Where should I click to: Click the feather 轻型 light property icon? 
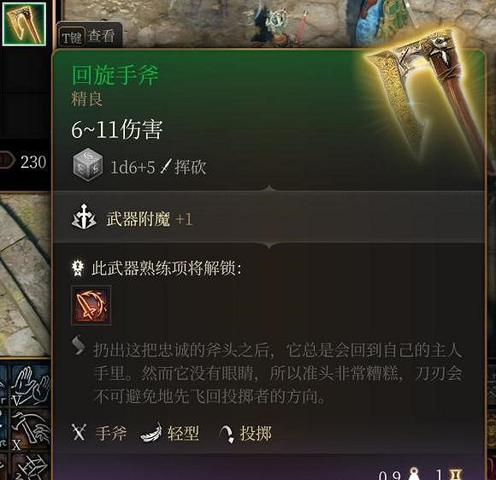pos(151,433)
